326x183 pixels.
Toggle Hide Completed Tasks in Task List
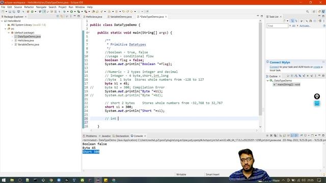click(307, 21)
